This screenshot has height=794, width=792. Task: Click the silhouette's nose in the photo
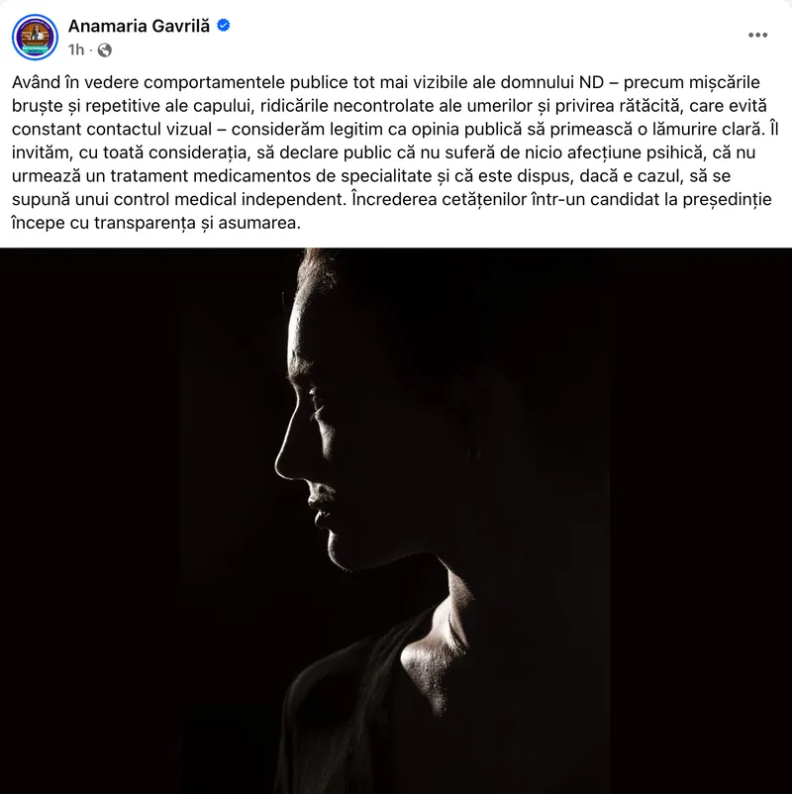point(284,463)
